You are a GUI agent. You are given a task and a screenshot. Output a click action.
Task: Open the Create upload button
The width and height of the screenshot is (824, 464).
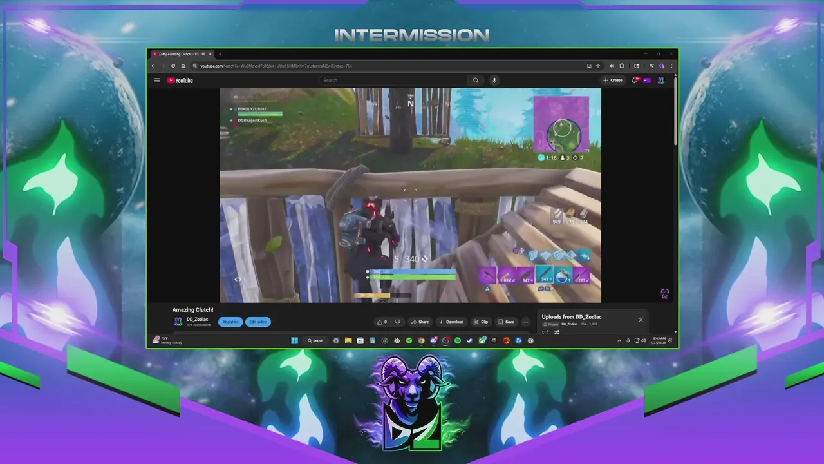click(x=613, y=80)
